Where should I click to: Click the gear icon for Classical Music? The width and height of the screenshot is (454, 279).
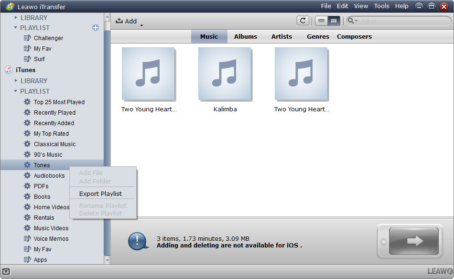27,144
